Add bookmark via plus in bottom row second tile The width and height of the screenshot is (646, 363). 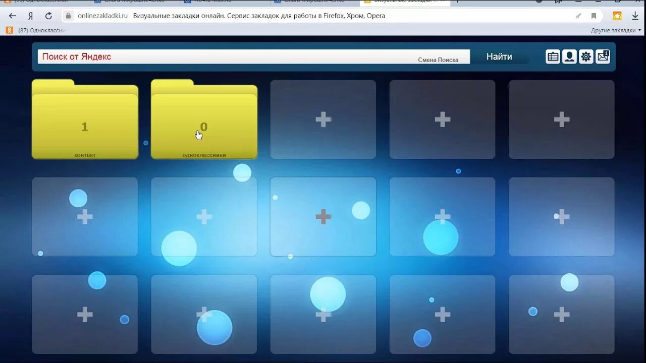tap(204, 315)
